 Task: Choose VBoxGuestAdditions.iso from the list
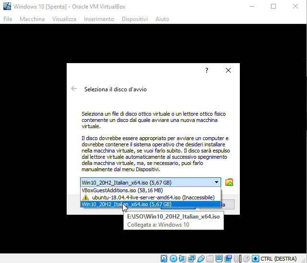[x=150, y=190]
